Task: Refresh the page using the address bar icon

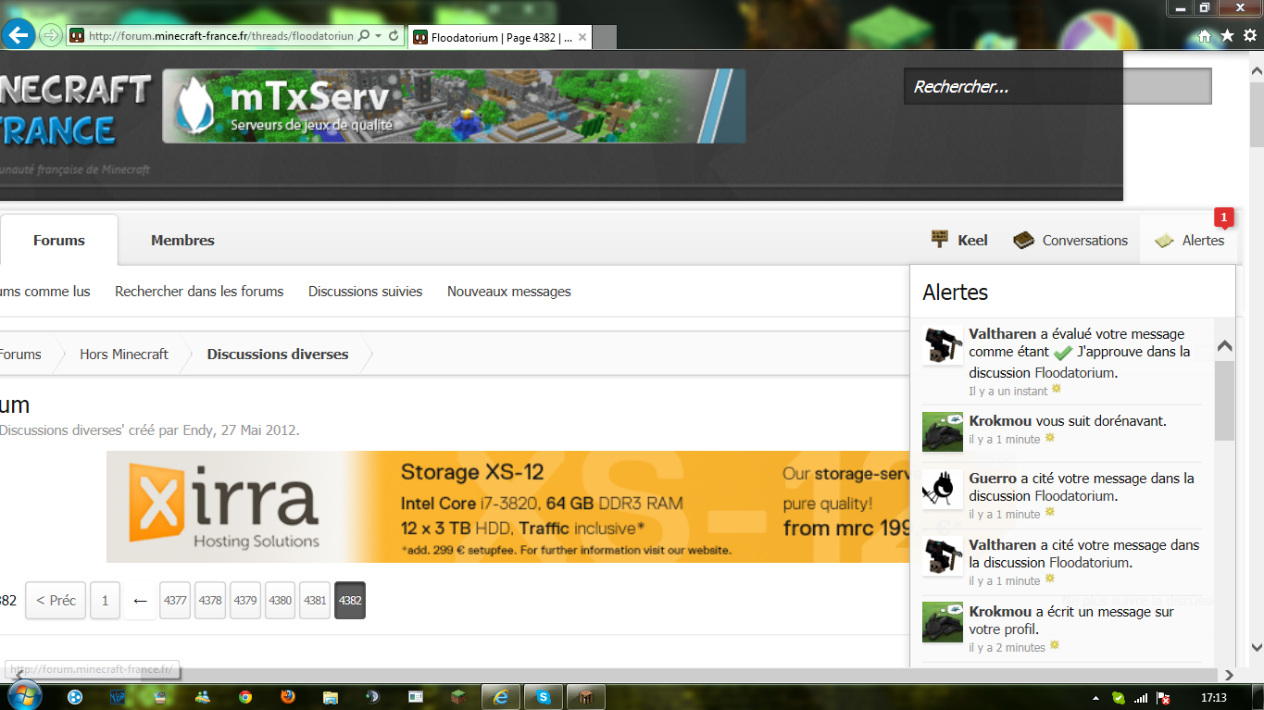Action: click(x=394, y=36)
